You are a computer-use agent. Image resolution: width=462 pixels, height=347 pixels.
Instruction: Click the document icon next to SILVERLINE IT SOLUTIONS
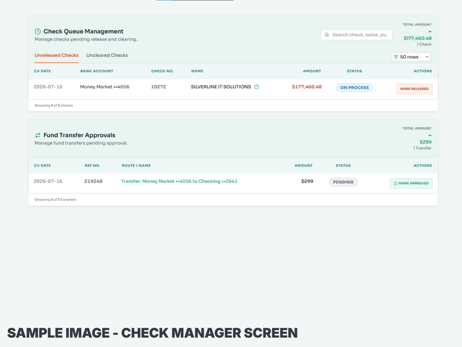[256, 87]
